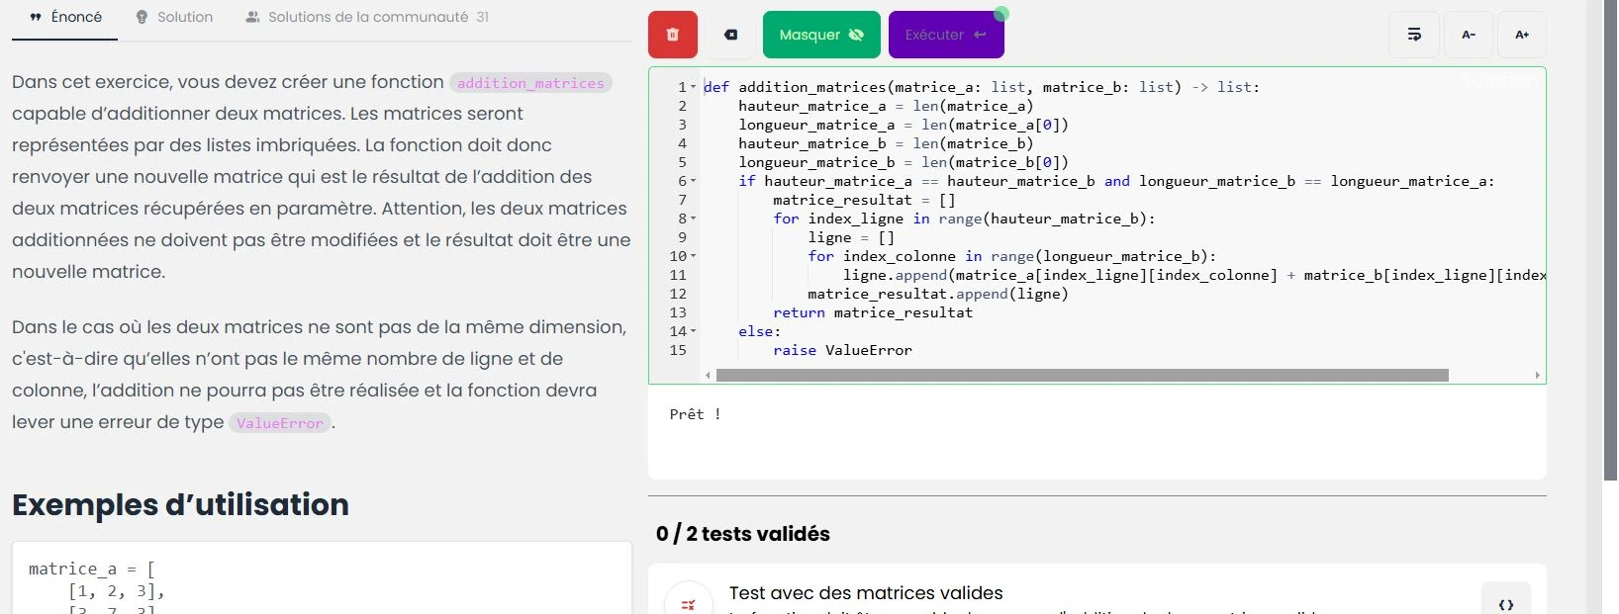Run the code with Exécuter
The width and height of the screenshot is (1619, 614).
pyautogui.click(x=945, y=35)
